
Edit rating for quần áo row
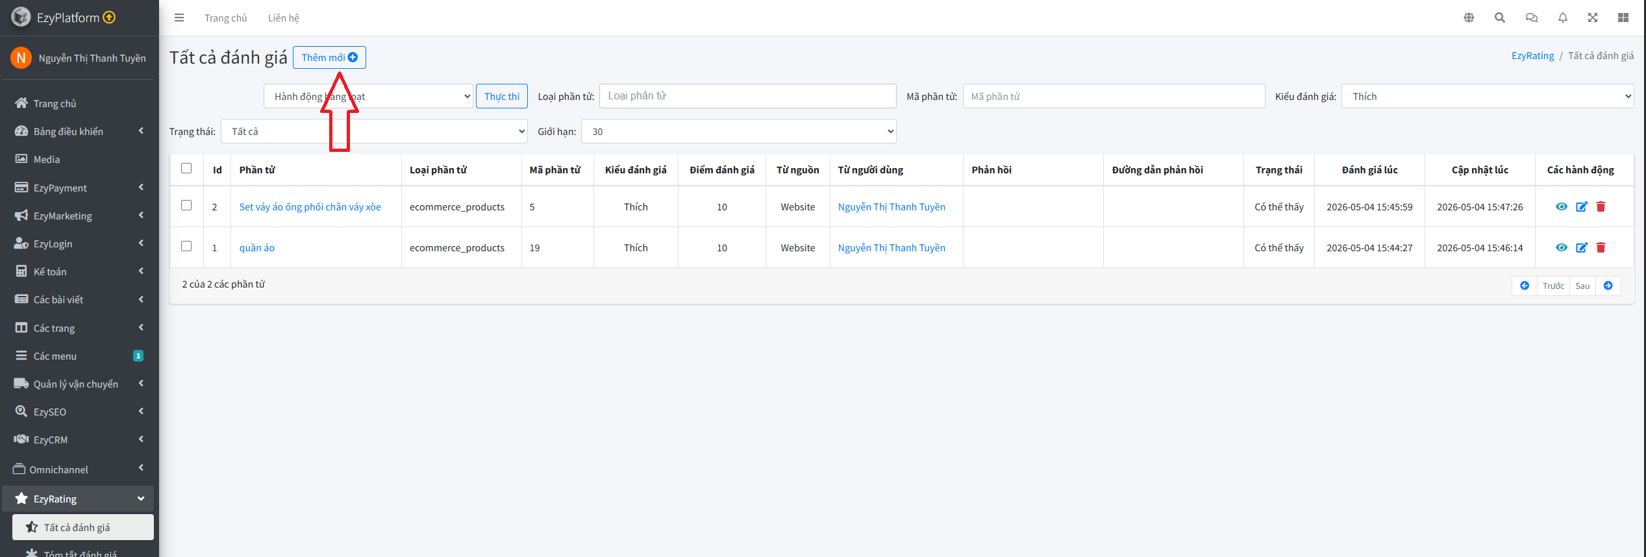1582,247
